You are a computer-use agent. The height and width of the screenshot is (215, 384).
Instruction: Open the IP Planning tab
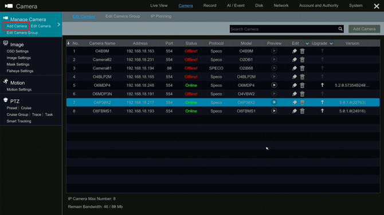[161, 17]
